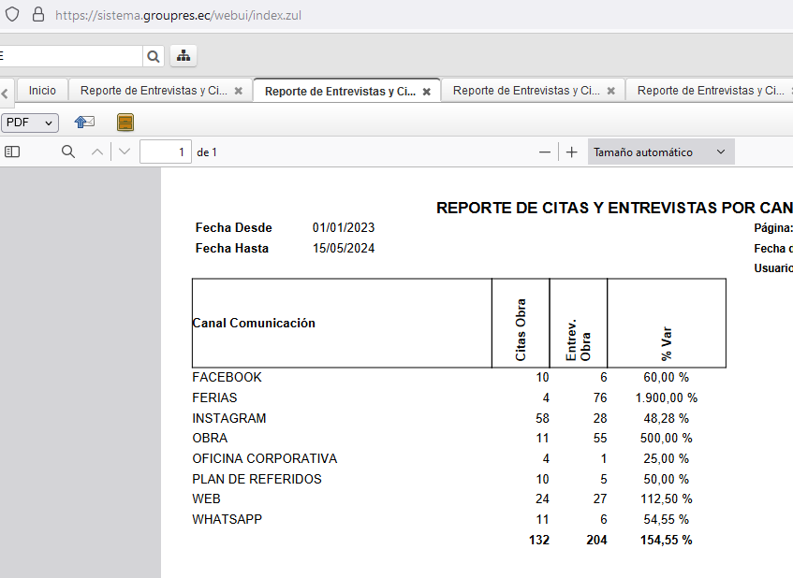View site security lock information

pos(38,15)
